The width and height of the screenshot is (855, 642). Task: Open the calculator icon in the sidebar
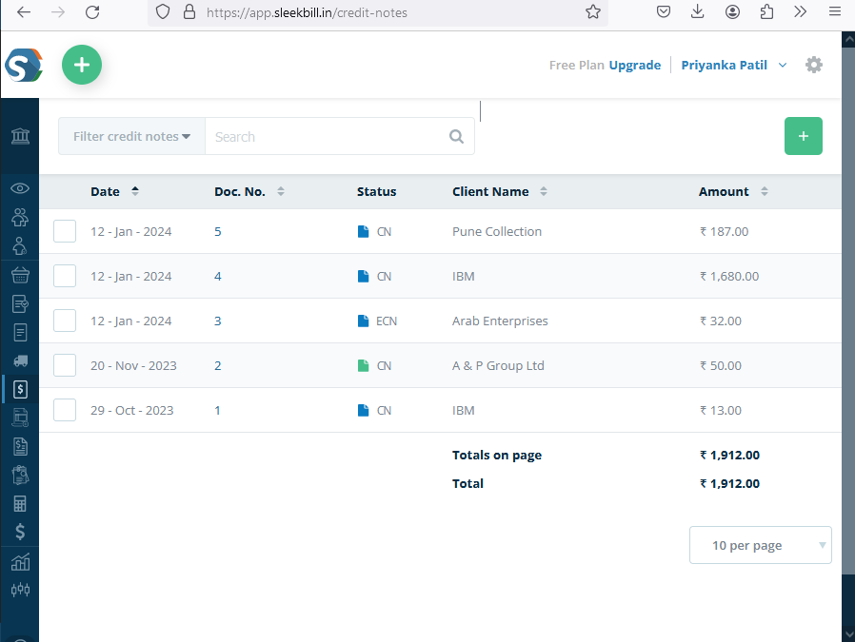pos(20,503)
